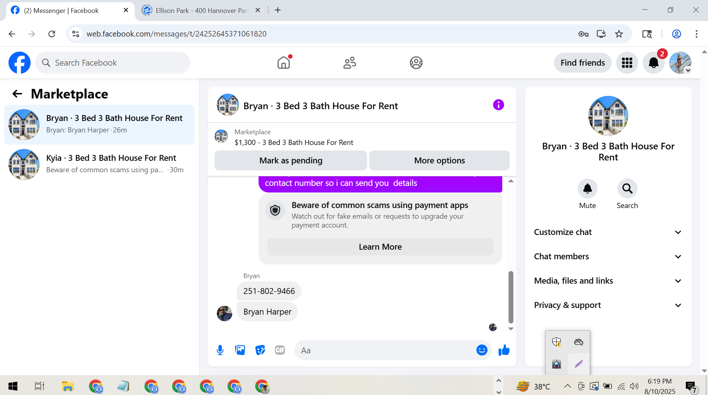Screen dimensions: 708x395
Task: Open the notifications bell with badge
Action: (x=653, y=63)
